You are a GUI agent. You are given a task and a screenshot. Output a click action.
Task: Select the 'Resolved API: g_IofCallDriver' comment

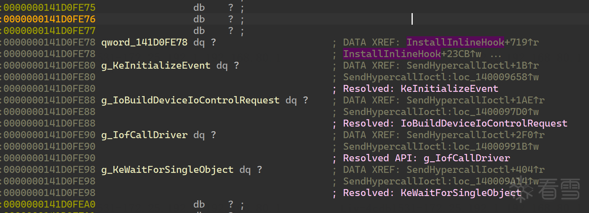coord(426,158)
